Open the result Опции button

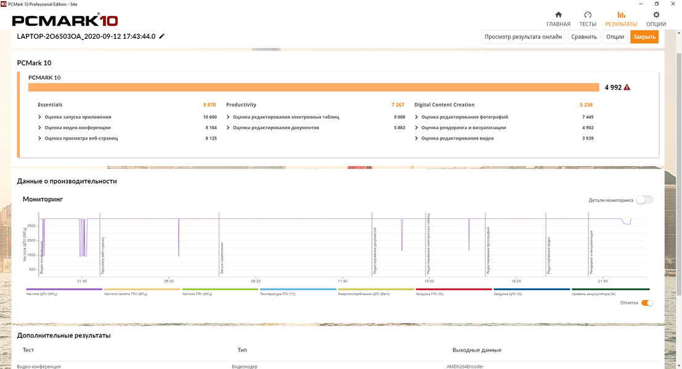(x=615, y=37)
